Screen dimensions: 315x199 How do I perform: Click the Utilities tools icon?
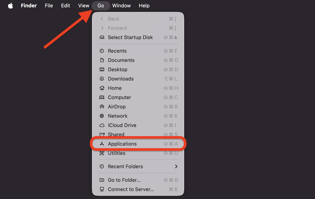102,153
